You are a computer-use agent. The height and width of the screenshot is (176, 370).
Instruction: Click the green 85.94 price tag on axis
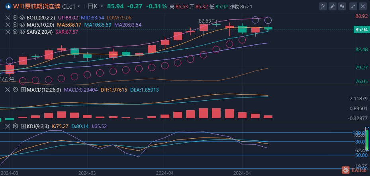point(361,30)
